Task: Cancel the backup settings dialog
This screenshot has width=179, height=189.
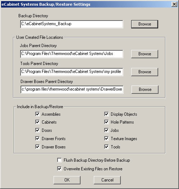Action: tap(107, 180)
